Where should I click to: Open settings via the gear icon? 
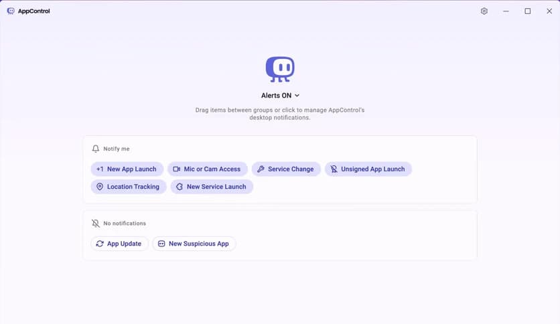[x=484, y=11]
